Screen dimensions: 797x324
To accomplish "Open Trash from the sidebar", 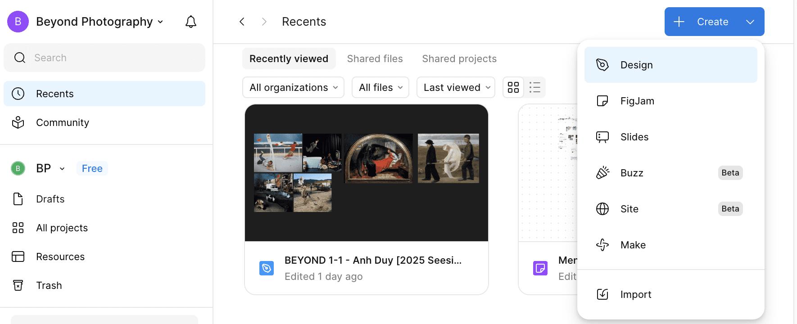I will (49, 285).
